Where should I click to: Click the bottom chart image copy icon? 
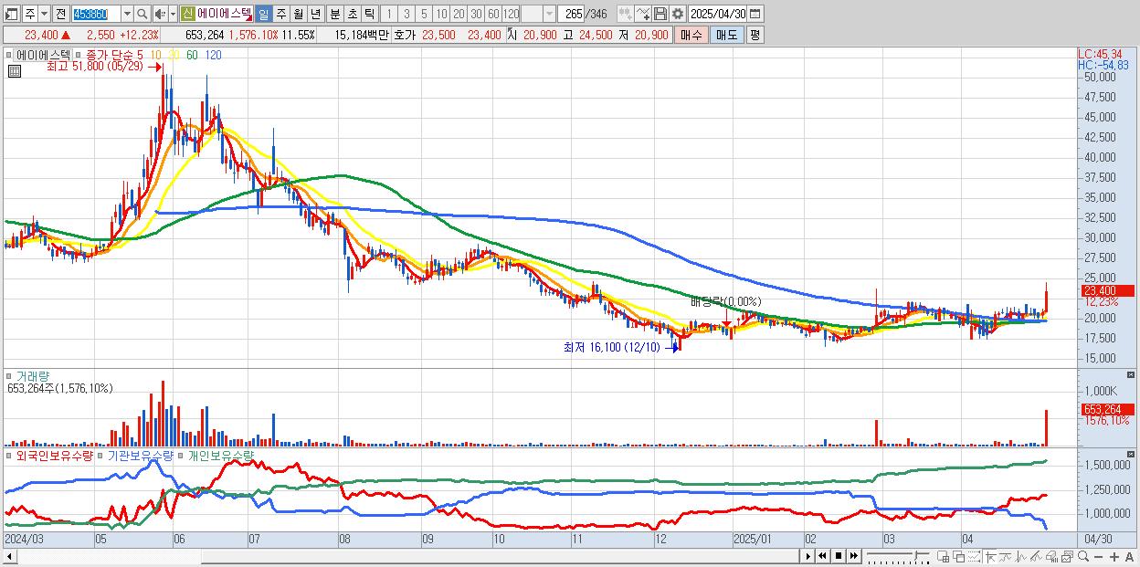1067,557
